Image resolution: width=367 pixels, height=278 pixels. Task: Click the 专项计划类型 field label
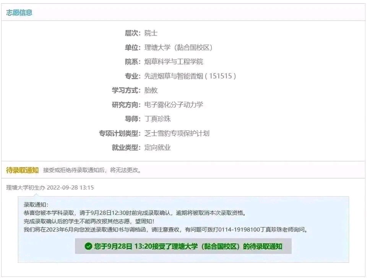click(119, 133)
